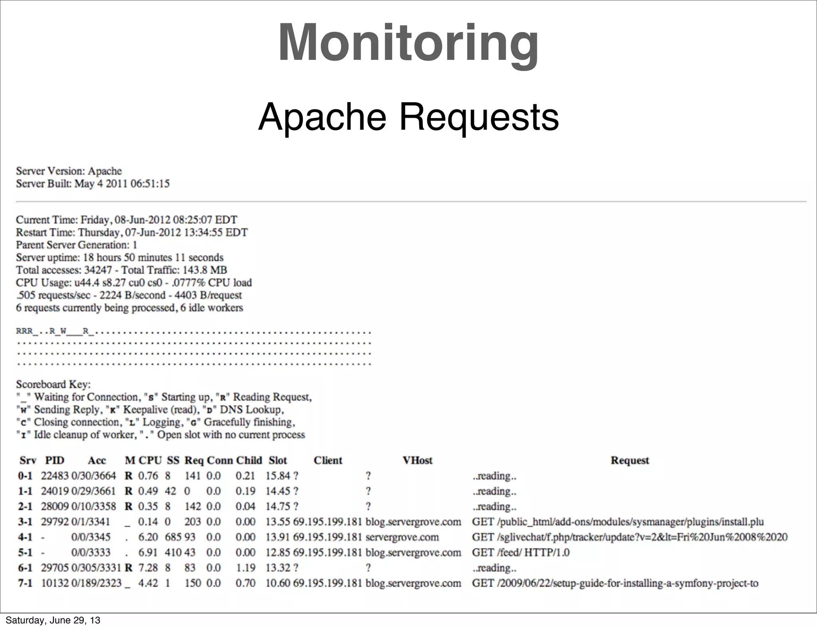Image resolution: width=817 pixels, height=629 pixels.
Task: Click the install.plu GET request
Action: click(x=618, y=522)
